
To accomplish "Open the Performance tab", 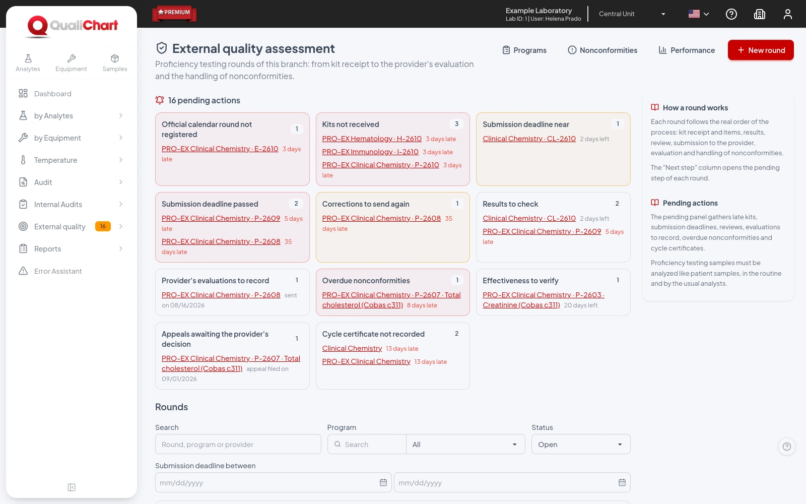I will [687, 50].
